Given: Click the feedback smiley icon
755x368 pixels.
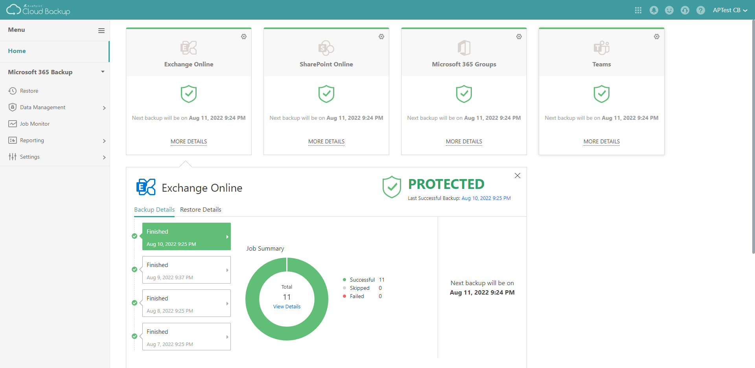Looking at the screenshot, I should click(x=669, y=10).
